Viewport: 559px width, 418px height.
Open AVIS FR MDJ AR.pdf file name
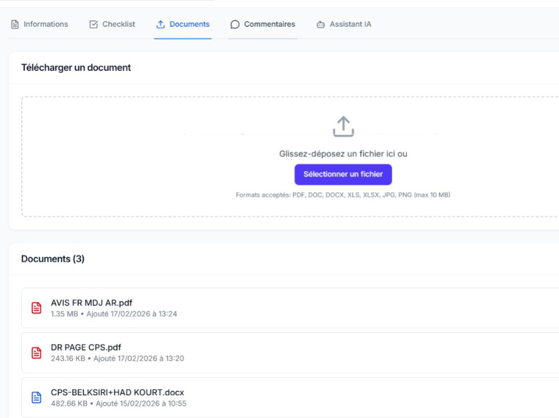(91, 302)
